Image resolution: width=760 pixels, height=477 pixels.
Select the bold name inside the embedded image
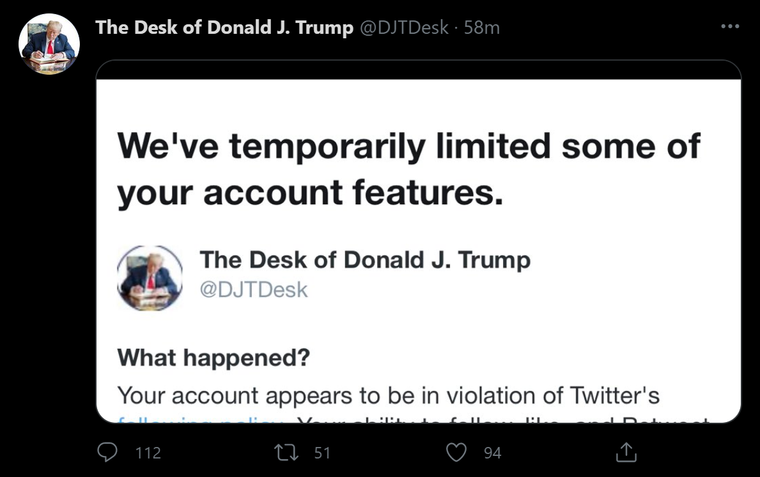365,260
